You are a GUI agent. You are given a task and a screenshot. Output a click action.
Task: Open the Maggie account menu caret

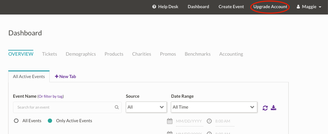pos(320,7)
